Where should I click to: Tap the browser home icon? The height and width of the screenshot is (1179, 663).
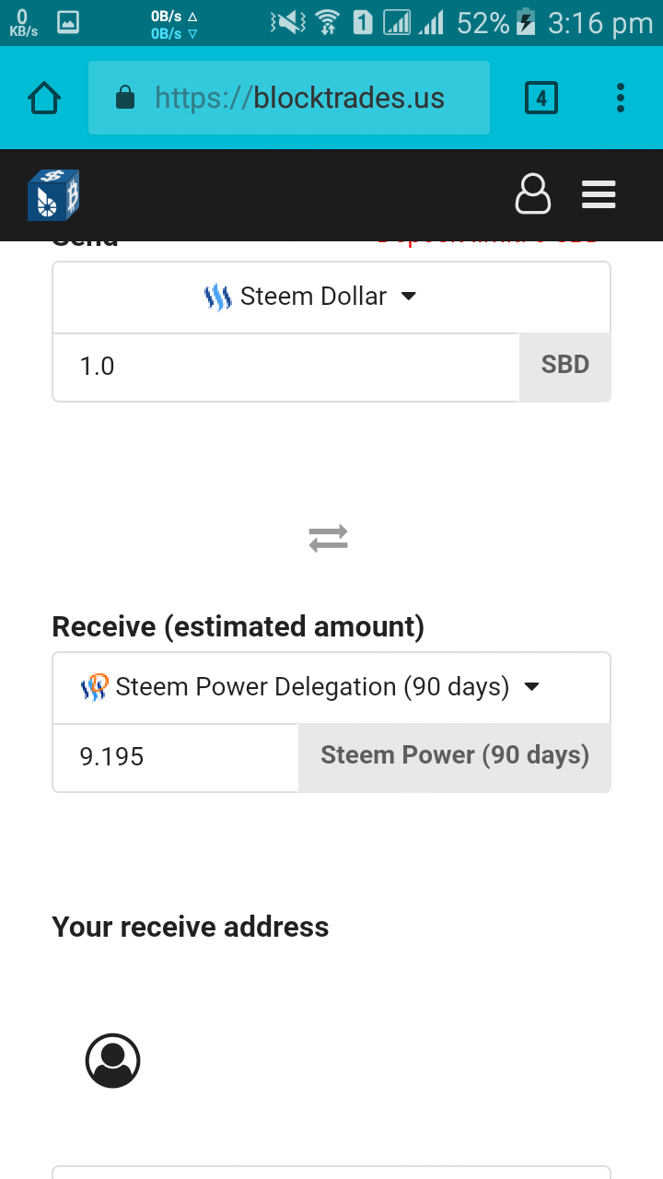44,98
